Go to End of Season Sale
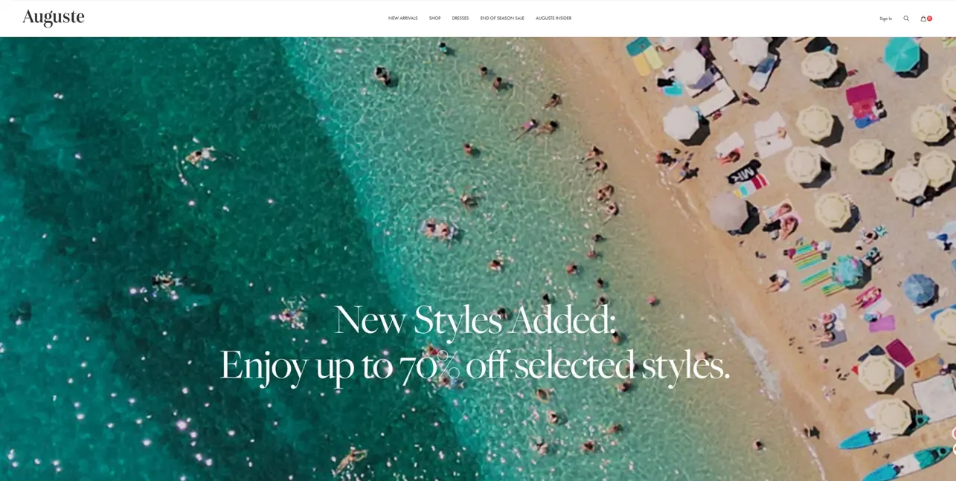The height and width of the screenshot is (481, 956). [x=502, y=19]
